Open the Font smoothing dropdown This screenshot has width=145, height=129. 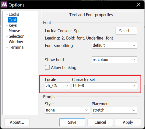pos(114,45)
